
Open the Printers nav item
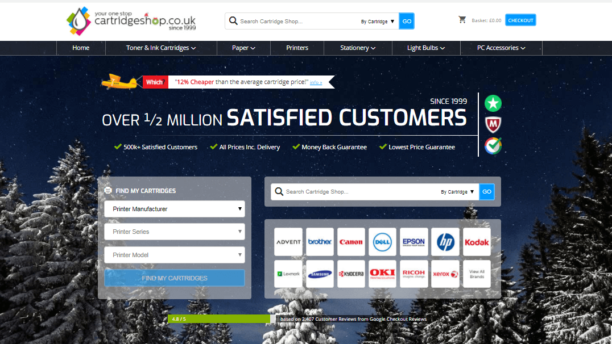[x=297, y=48]
